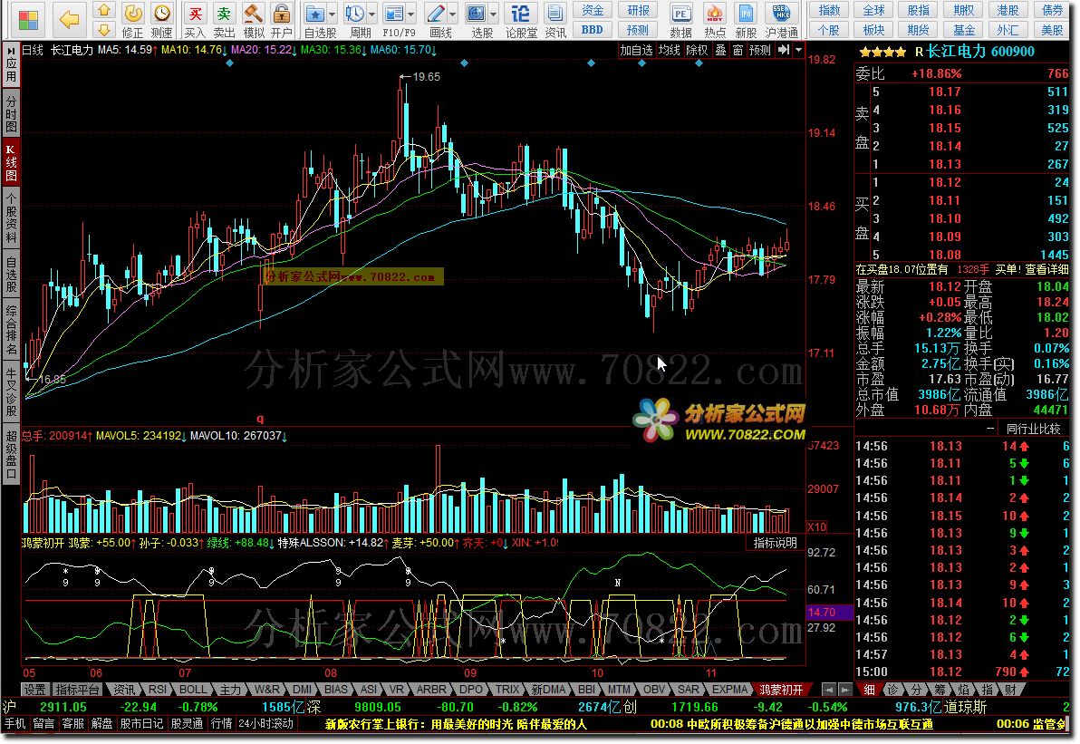
Task: Select the 财 finance tab
Action: coord(1010,689)
